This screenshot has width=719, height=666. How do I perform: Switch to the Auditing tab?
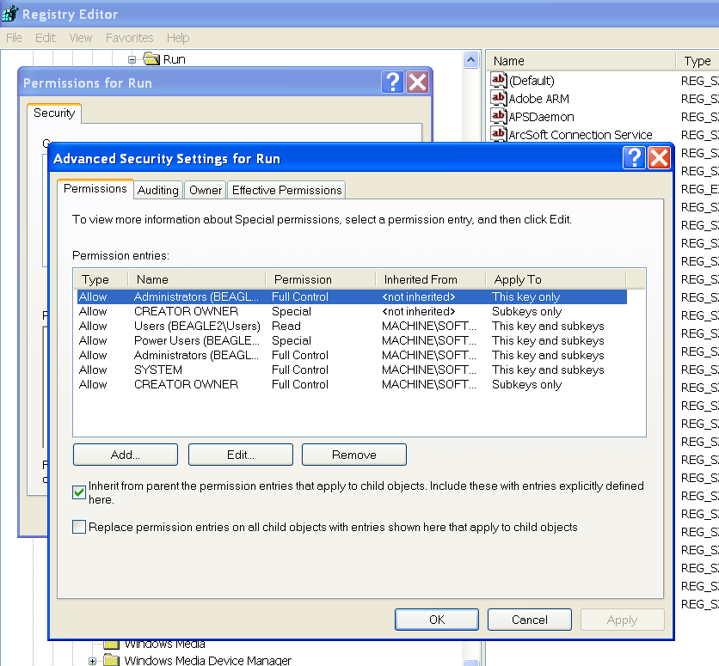coord(157,190)
